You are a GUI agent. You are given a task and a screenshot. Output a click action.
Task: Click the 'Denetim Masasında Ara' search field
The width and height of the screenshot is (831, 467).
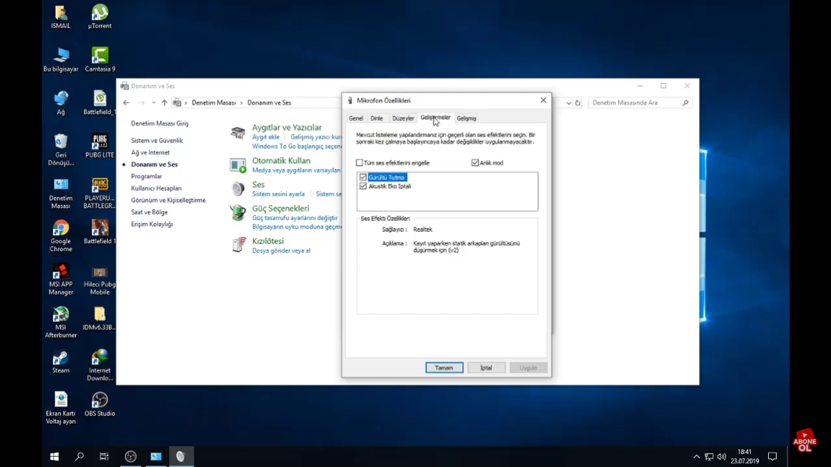click(635, 103)
